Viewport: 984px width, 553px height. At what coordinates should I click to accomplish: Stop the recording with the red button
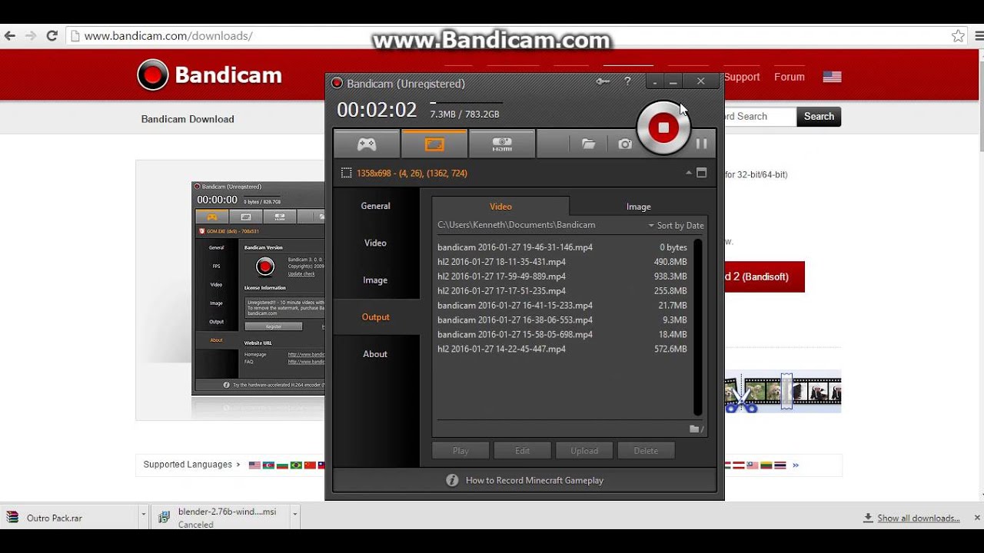[x=663, y=128]
